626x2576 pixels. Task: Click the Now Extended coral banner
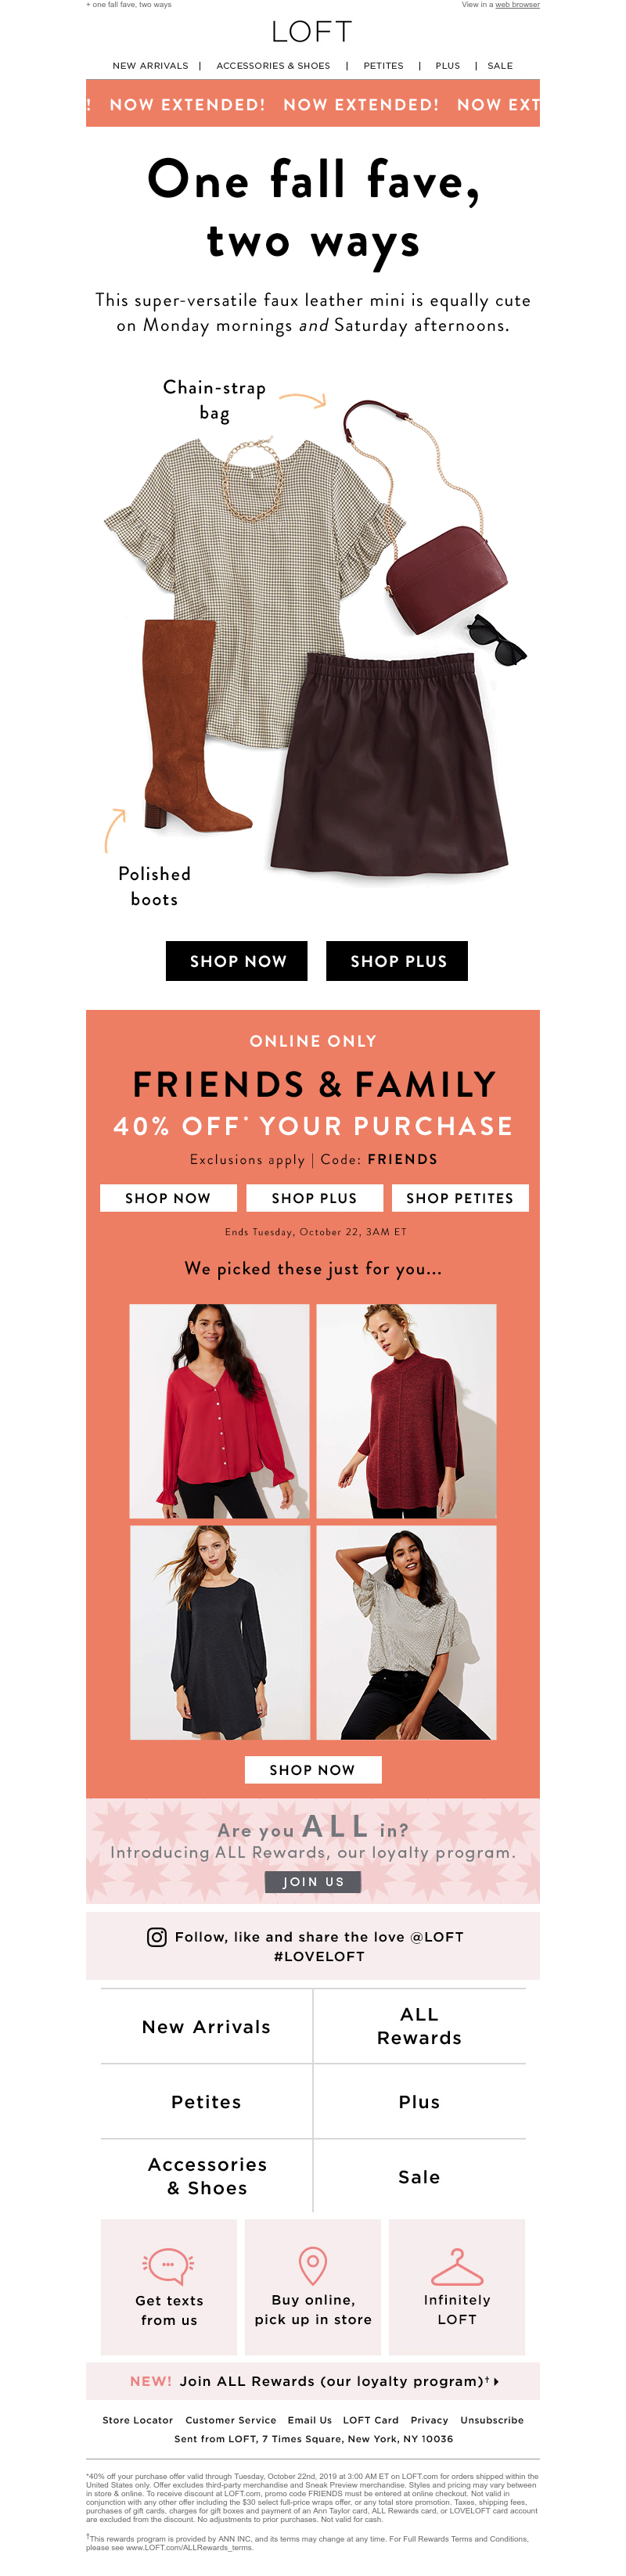pyautogui.click(x=313, y=103)
